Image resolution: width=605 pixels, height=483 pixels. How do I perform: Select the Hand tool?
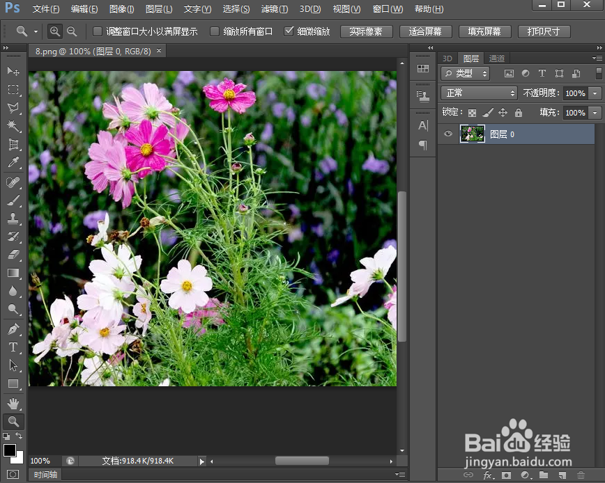[13, 404]
